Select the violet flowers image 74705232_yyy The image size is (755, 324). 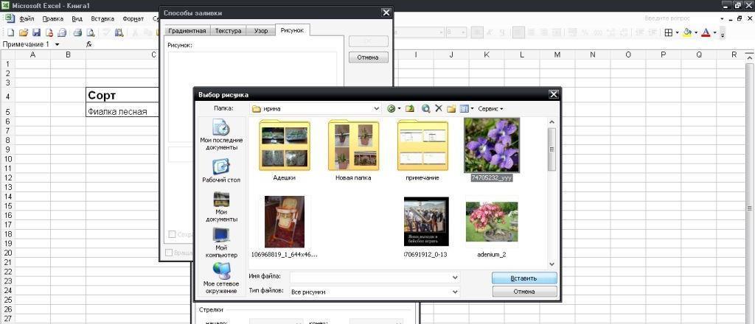(492, 145)
